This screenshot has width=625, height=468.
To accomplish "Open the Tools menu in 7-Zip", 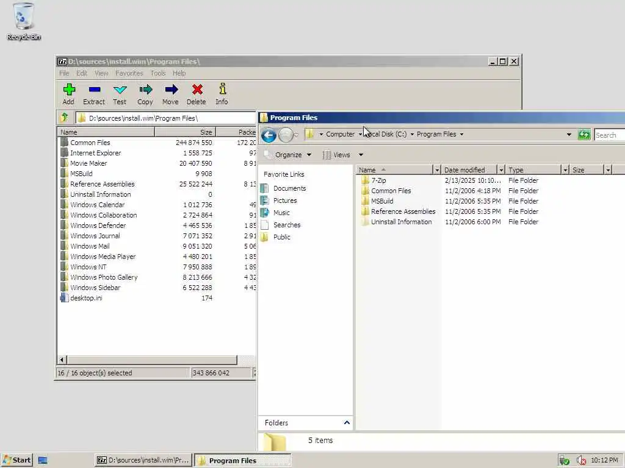I will [158, 73].
